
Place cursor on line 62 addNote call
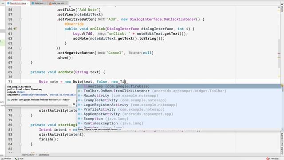118,39
